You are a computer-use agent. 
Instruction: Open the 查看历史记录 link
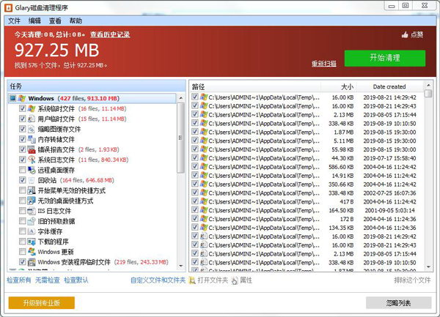point(110,34)
